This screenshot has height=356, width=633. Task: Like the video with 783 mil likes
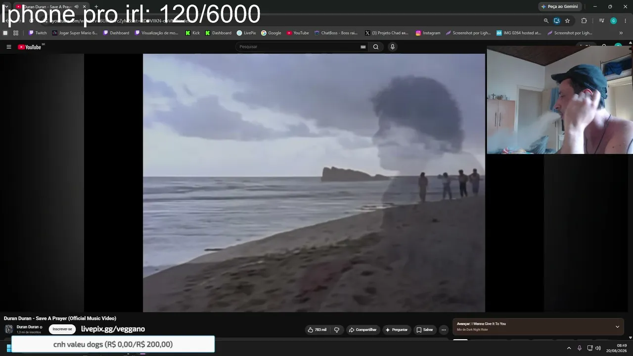click(x=317, y=330)
